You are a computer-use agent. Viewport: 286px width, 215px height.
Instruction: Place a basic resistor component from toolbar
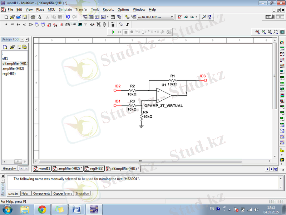(x=12, y=25)
